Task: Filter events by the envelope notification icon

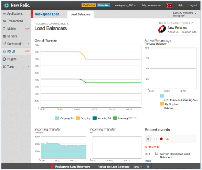Action: tap(155, 139)
